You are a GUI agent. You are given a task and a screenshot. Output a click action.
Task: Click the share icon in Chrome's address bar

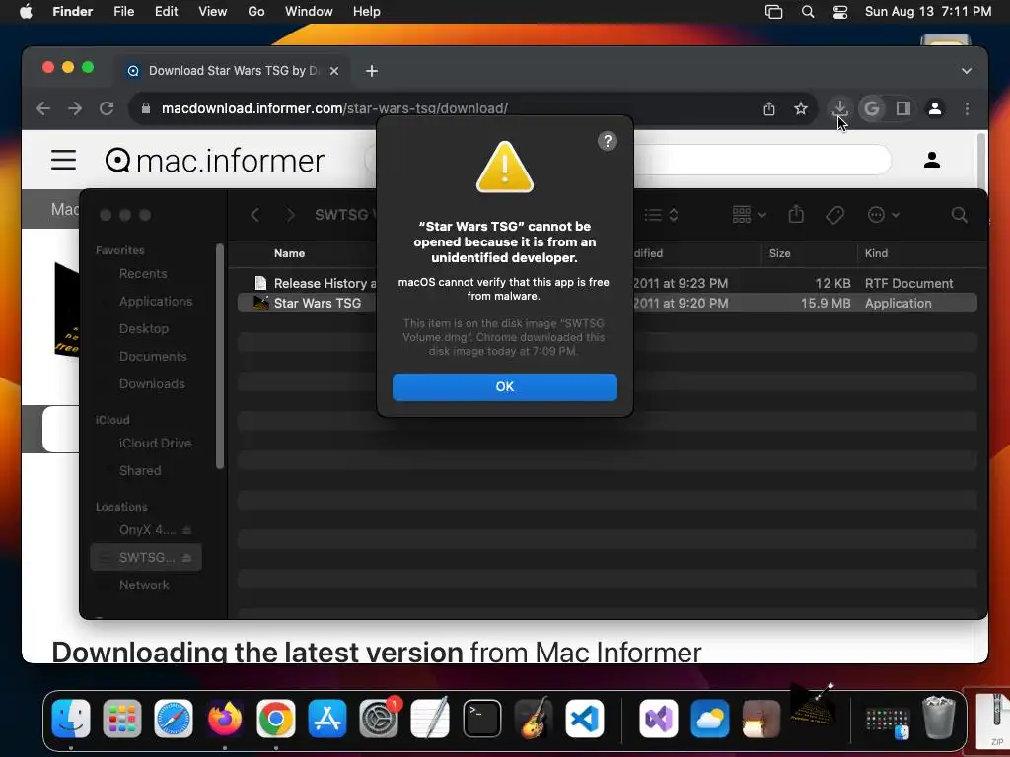[769, 108]
